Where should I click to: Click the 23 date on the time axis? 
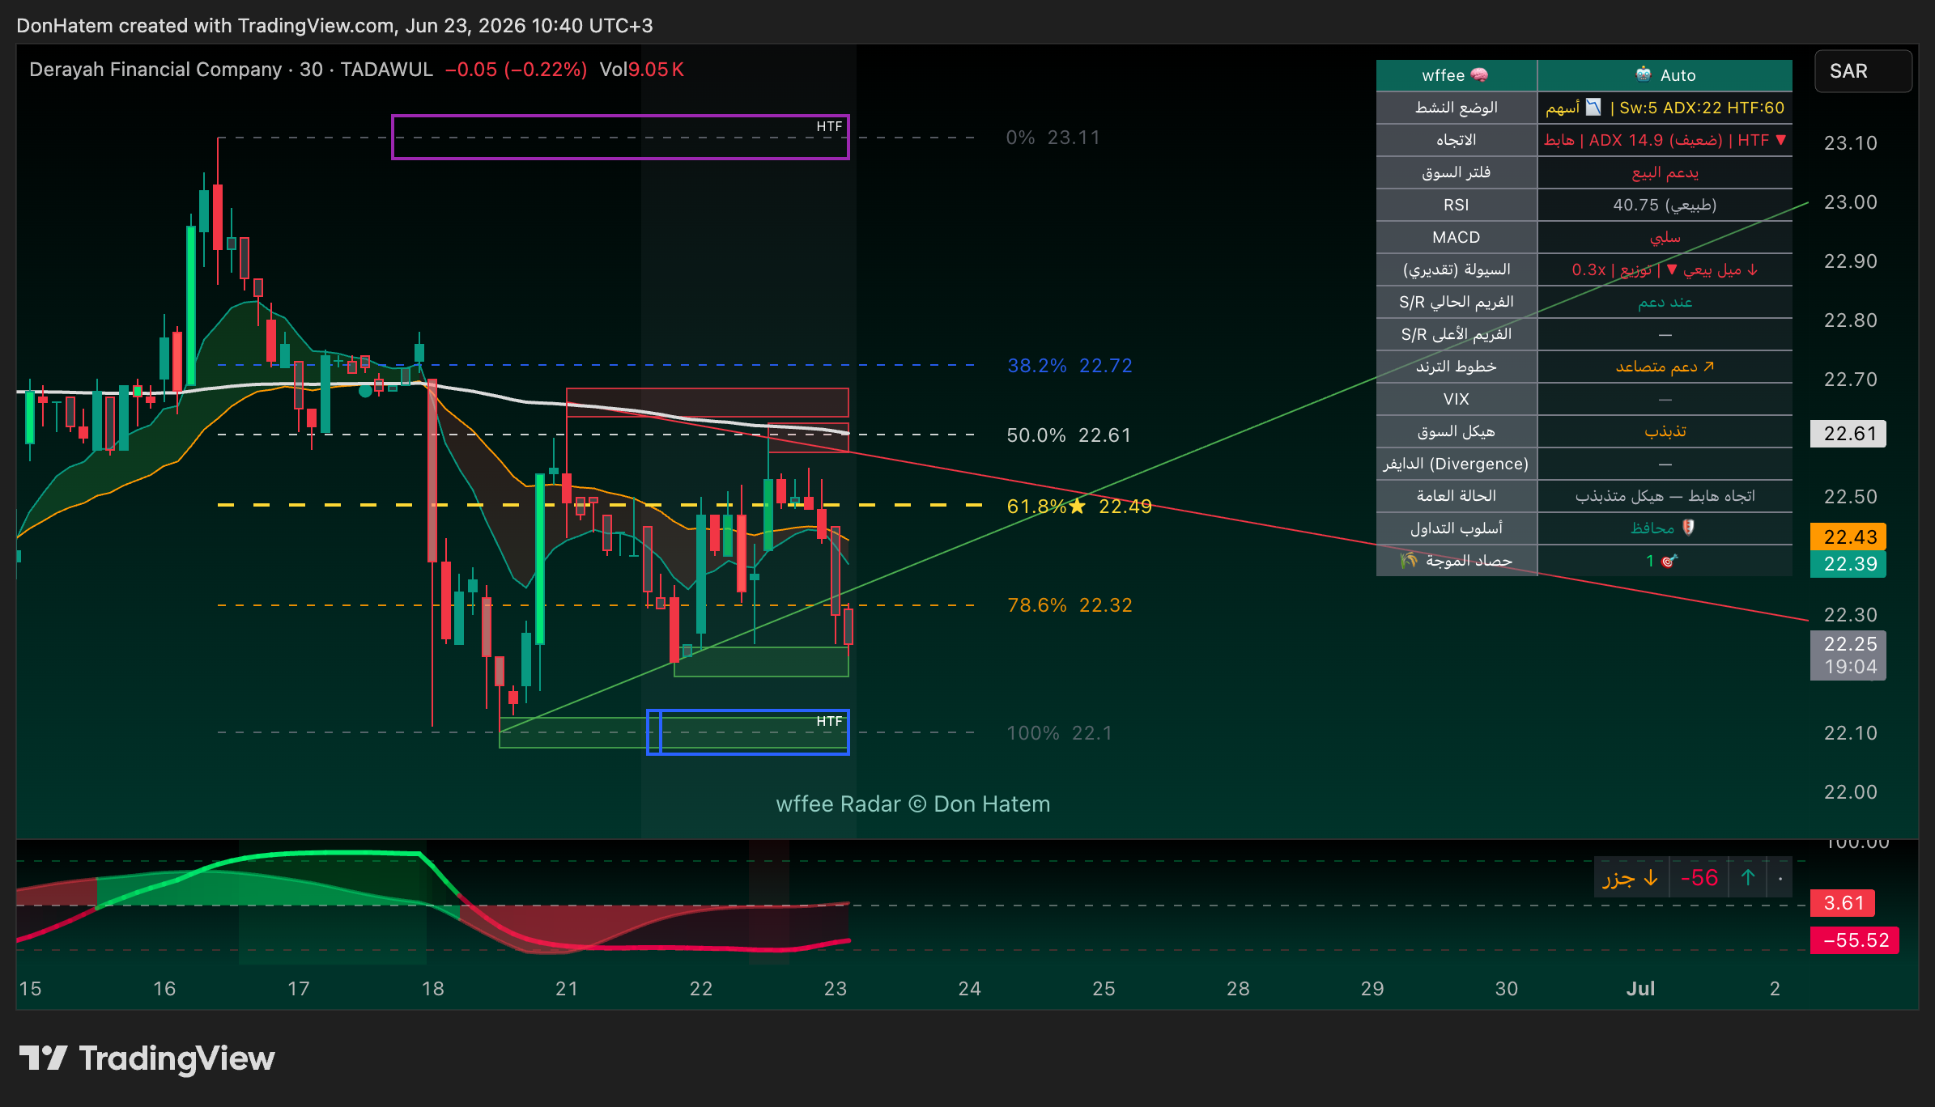(x=835, y=988)
